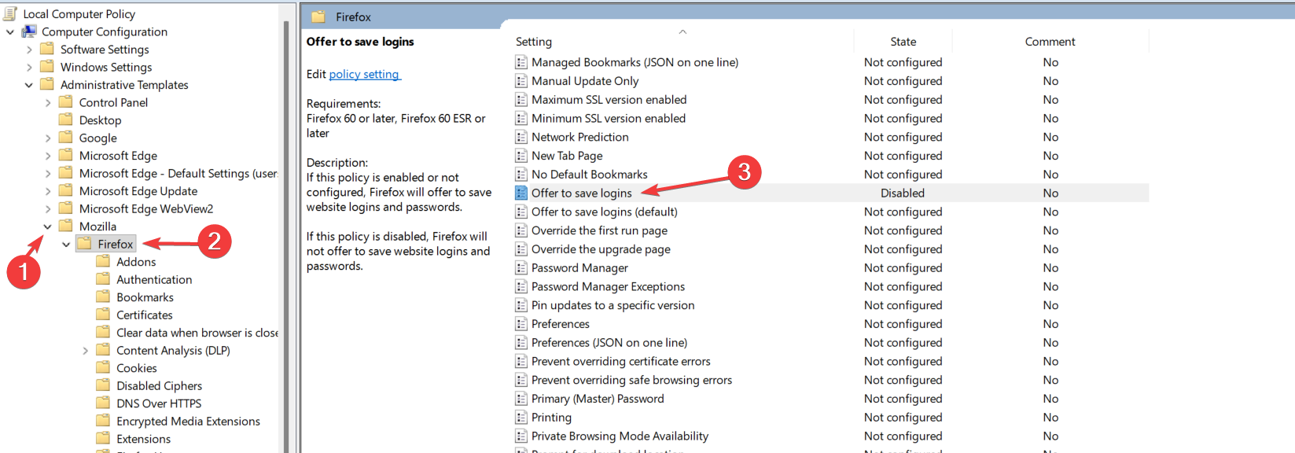The image size is (1295, 453).
Task: Expand the Content Analysis (DLP) node
Action: [x=85, y=351]
